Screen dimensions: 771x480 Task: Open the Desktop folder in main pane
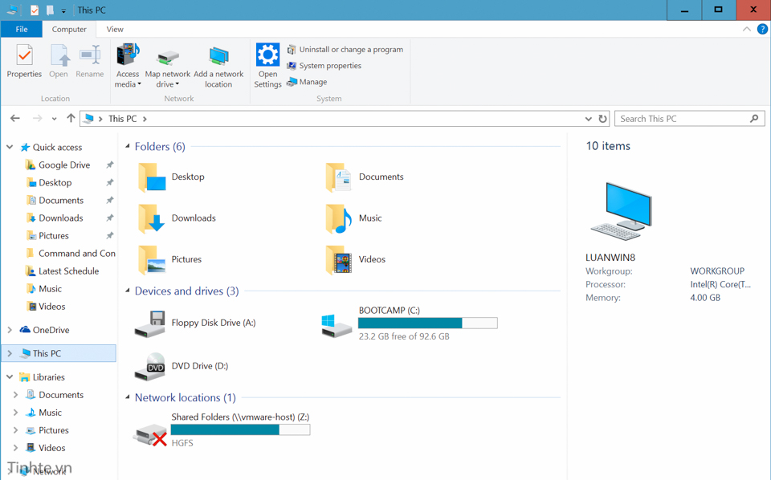(x=172, y=177)
